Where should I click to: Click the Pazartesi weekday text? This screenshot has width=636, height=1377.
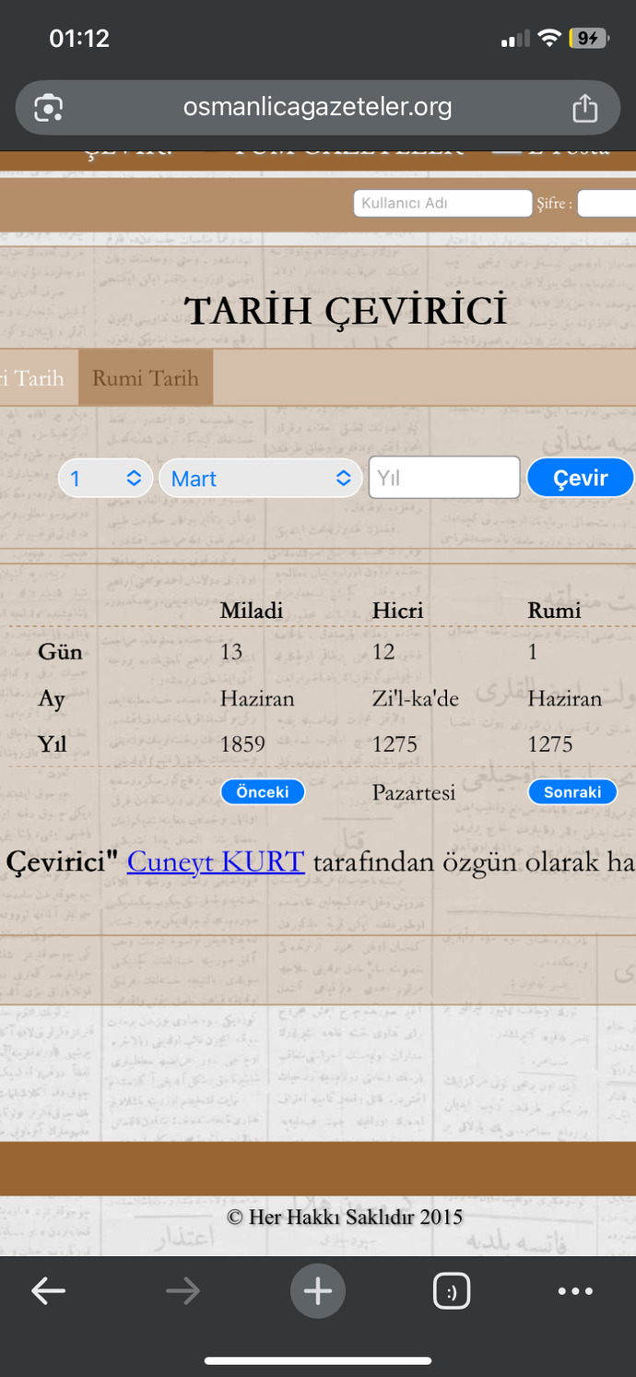[414, 791]
